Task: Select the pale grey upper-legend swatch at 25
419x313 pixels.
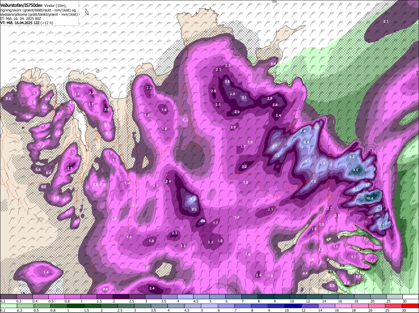Action: tap(395, 297)
